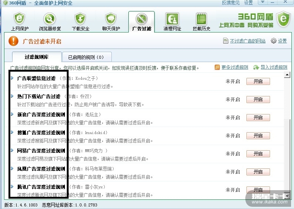Select the 腾讯广告深度过滤规则 title
The width and height of the screenshot is (294, 209).
(x=41, y=187)
